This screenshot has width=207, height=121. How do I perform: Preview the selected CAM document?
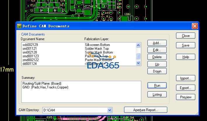coord(186,97)
